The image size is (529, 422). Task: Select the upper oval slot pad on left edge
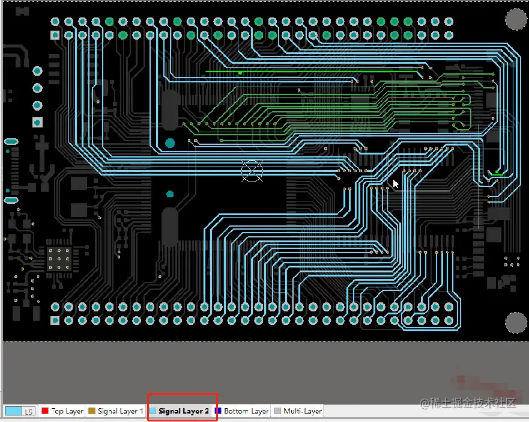click(x=11, y=141)
